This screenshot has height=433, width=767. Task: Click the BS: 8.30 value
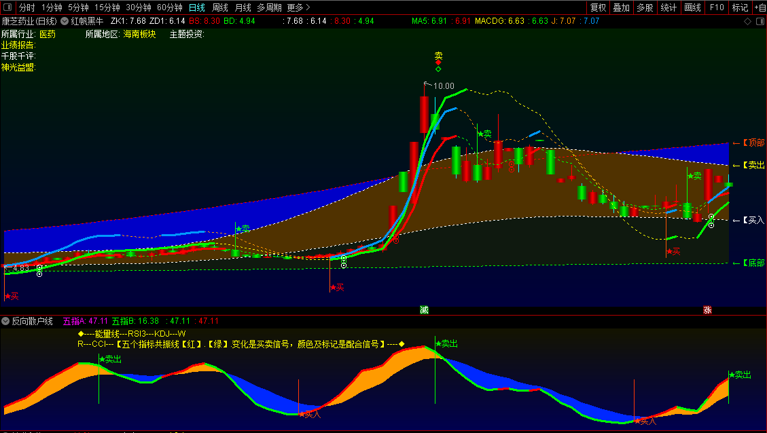coord(204,21)
